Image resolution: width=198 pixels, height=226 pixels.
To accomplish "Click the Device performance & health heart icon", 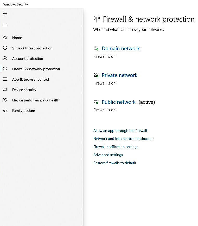I will tap(5, 100).
